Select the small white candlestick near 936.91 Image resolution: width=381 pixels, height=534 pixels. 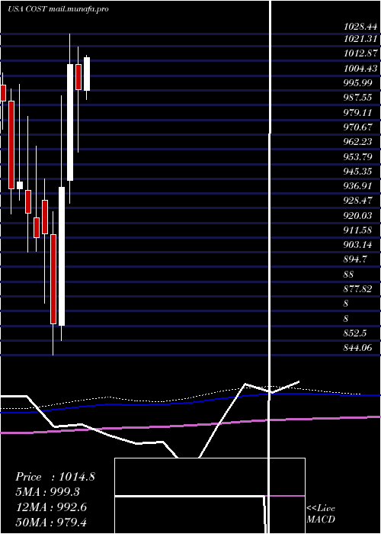(x=20, y=185)
